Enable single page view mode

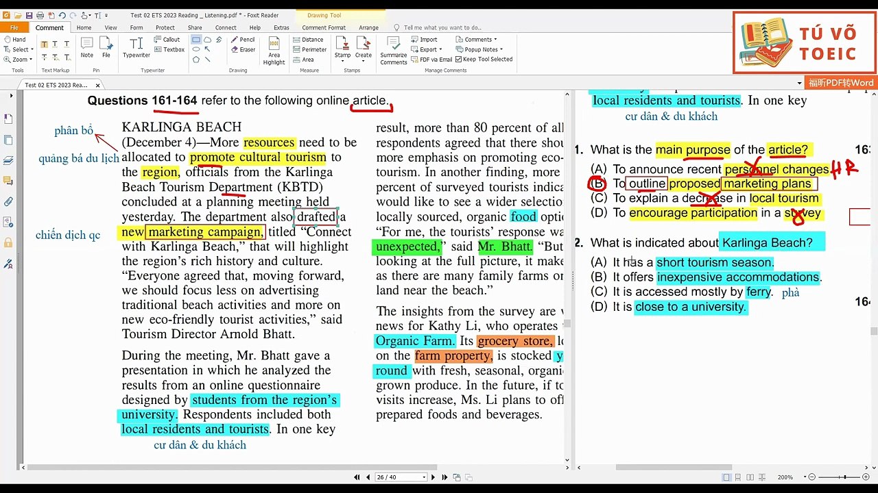(x=726, y=477)
